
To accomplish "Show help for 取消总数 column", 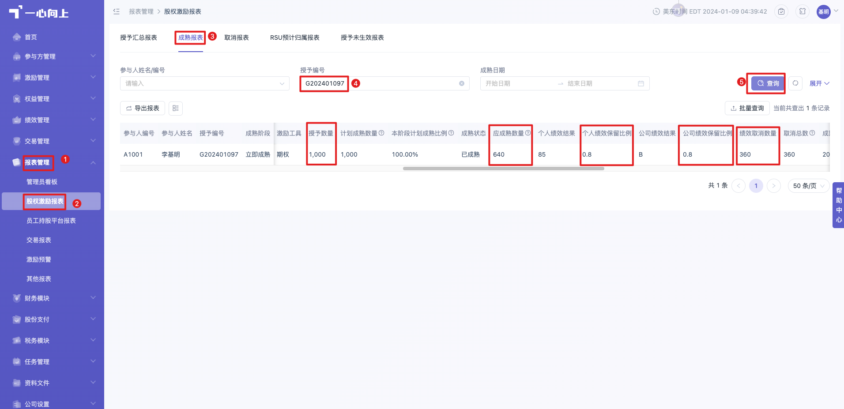I will coord(812,133).
